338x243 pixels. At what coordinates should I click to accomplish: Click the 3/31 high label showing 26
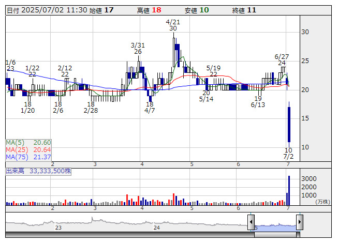[138, 48]
